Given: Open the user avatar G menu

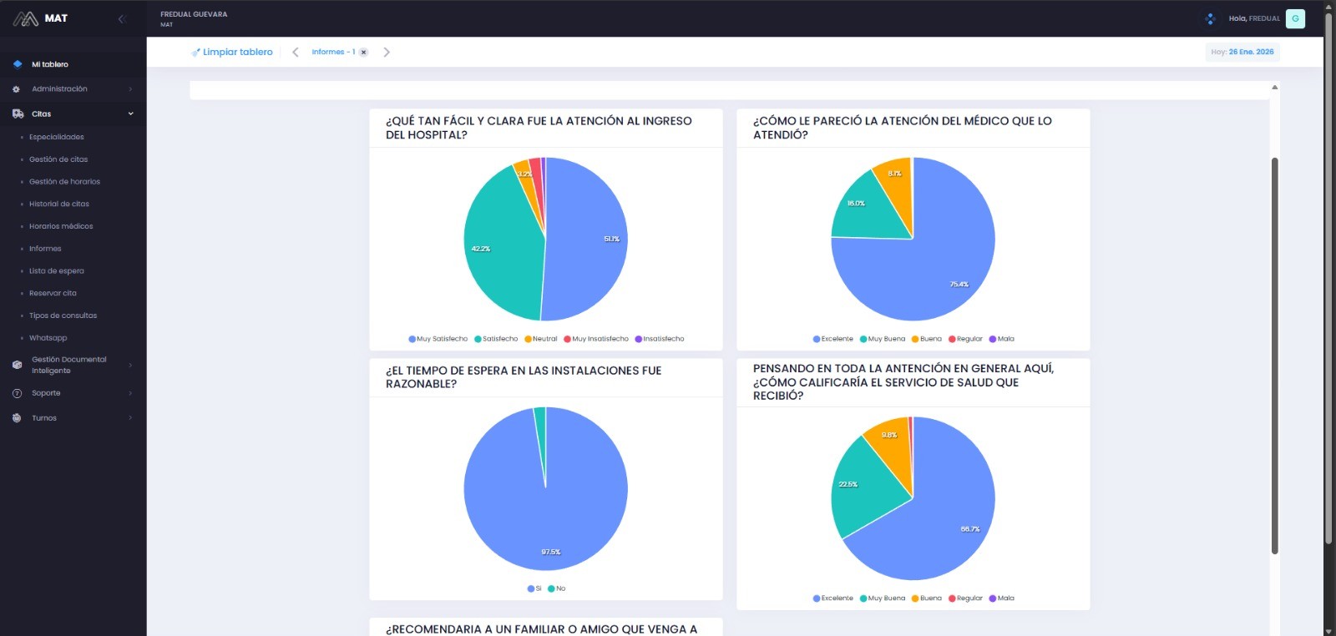Looking at the screenshot, I should 1295,18.
